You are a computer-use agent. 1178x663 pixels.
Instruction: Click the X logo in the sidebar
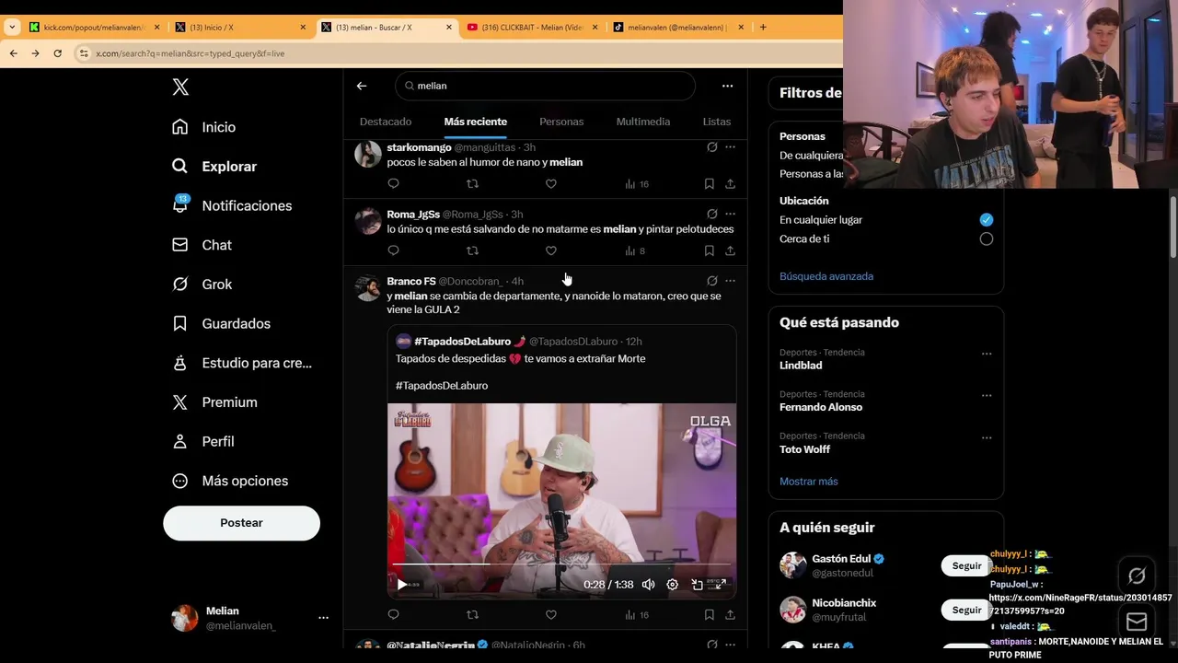(x=180, y=87)
